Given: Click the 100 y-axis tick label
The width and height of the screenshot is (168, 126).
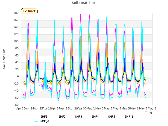Looking at the screenshot, I should coord(16,41).
